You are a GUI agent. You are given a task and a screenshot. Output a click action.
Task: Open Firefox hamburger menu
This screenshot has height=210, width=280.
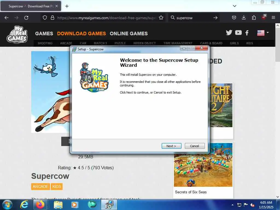click(273, 17)
